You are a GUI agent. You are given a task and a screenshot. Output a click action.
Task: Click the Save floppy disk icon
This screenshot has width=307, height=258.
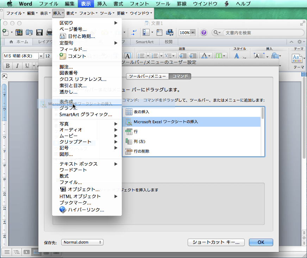tap(39, 32)
